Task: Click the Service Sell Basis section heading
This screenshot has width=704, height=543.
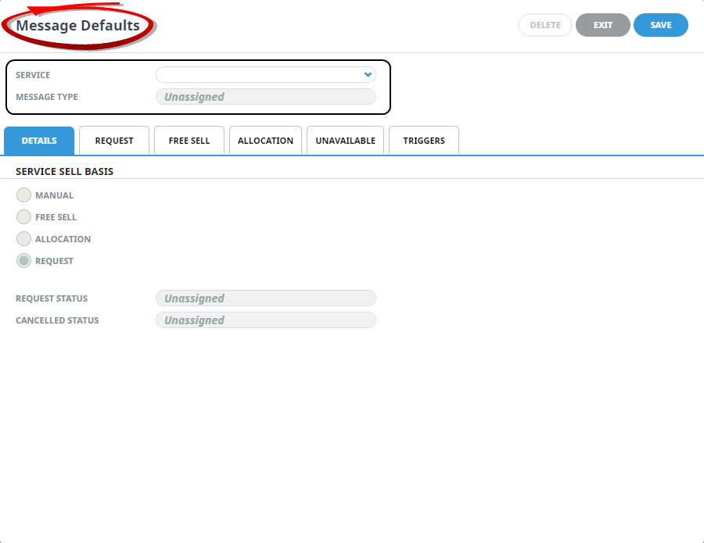Action: pos(64,171)
